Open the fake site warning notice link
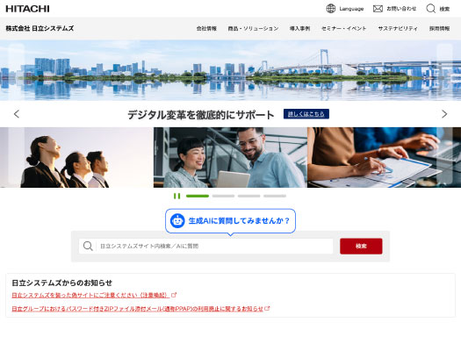Viewport: 461px width, 351px height. [x=90, y=295]
